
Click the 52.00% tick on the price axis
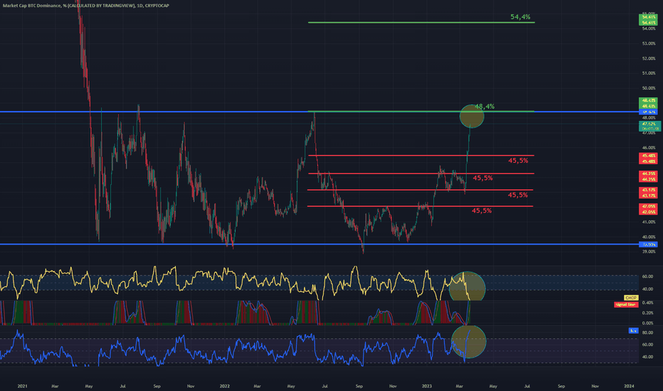click(649, 58)
